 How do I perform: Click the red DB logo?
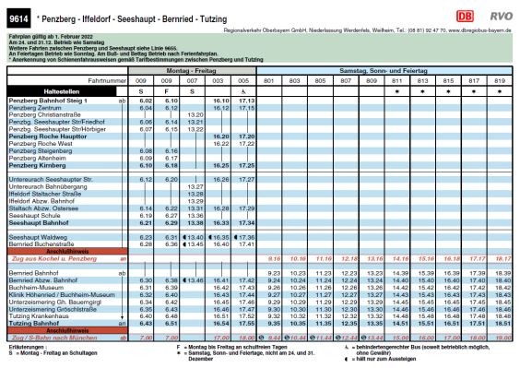click(x=465, y=16)
